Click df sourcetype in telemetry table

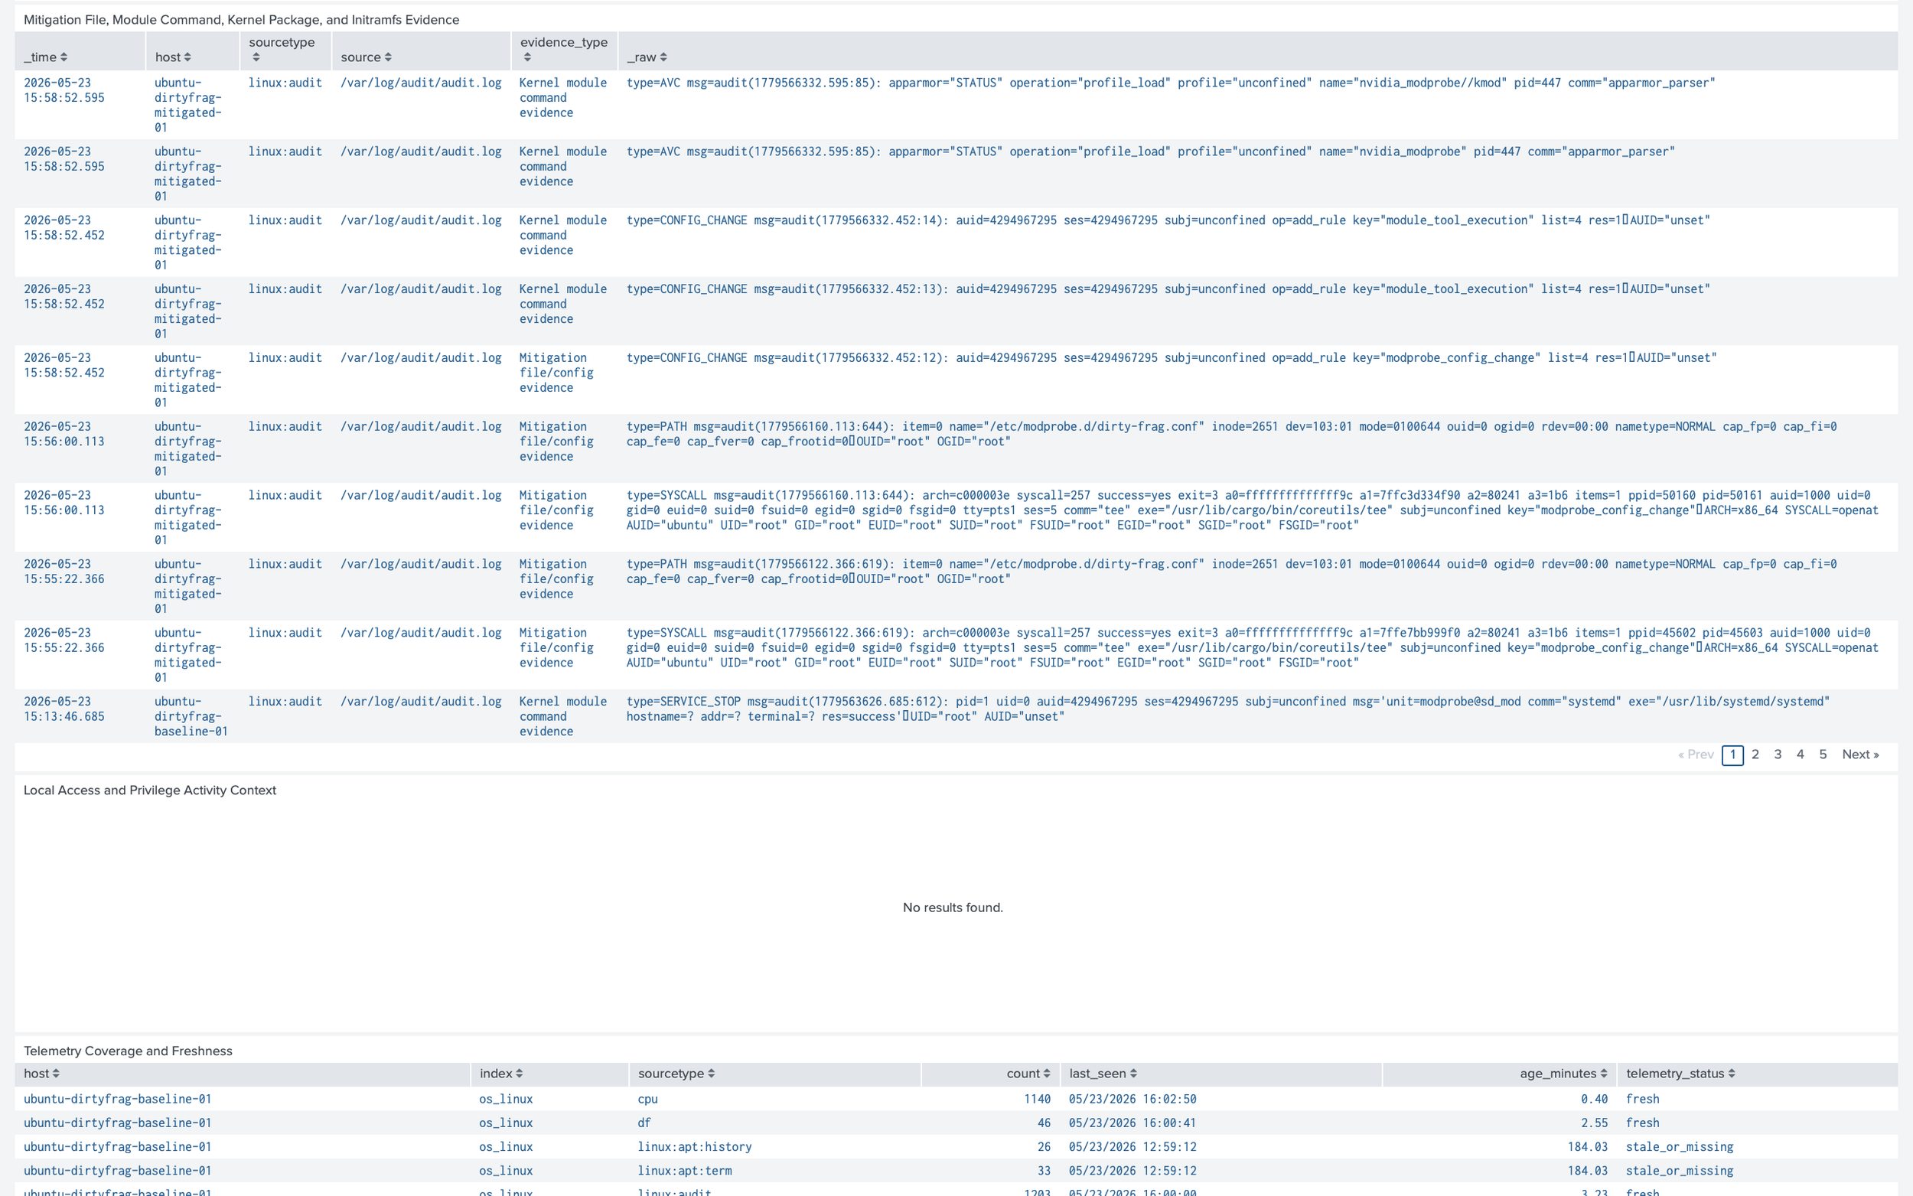pos(644,1123)
